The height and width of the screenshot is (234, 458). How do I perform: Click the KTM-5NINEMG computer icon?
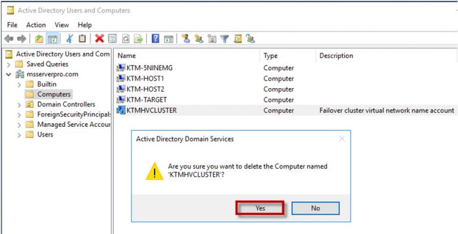pyautogui.click(x=120, y=68)
